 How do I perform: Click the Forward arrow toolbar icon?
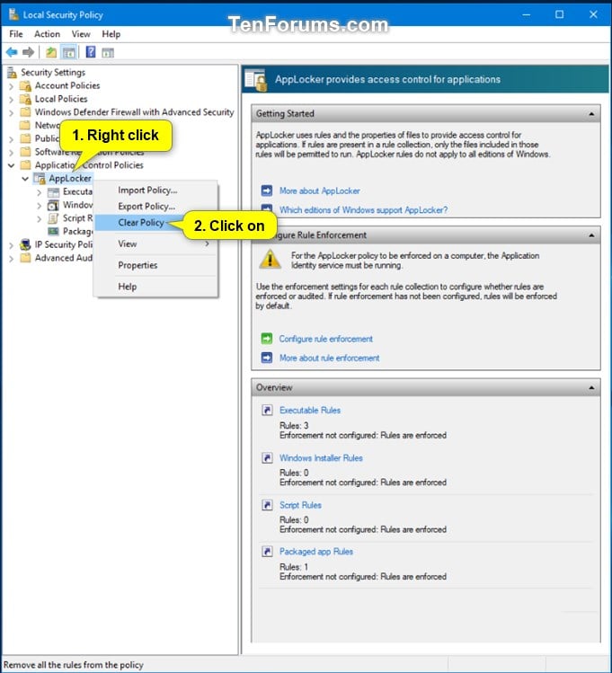(x=29, y=52)
